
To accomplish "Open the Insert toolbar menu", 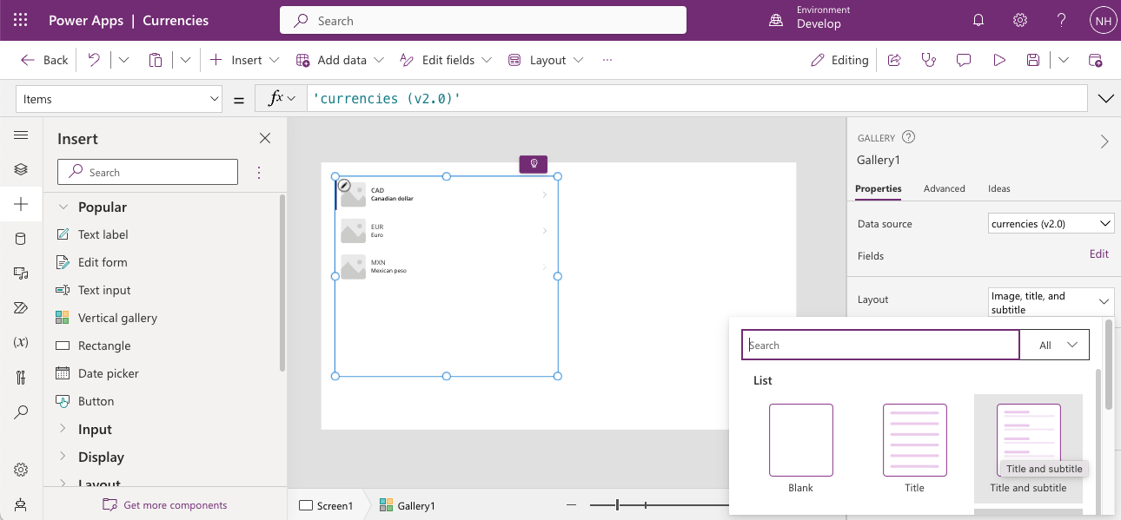I will coord(245,60).
